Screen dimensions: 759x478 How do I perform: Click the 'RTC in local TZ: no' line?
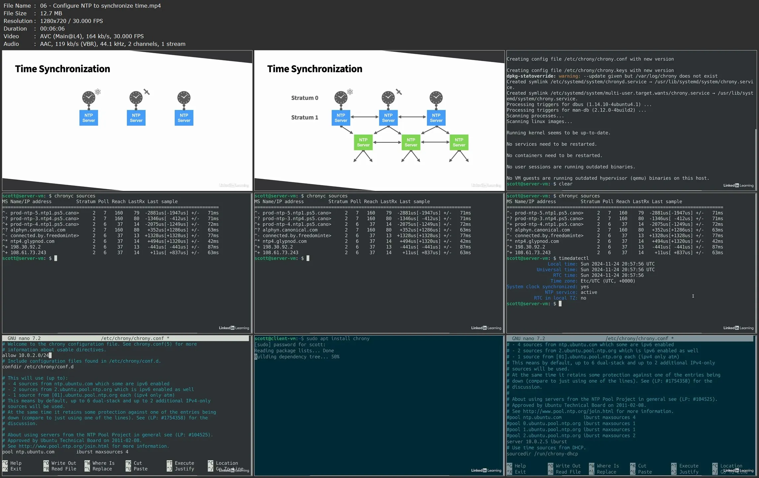click(560, 298)
